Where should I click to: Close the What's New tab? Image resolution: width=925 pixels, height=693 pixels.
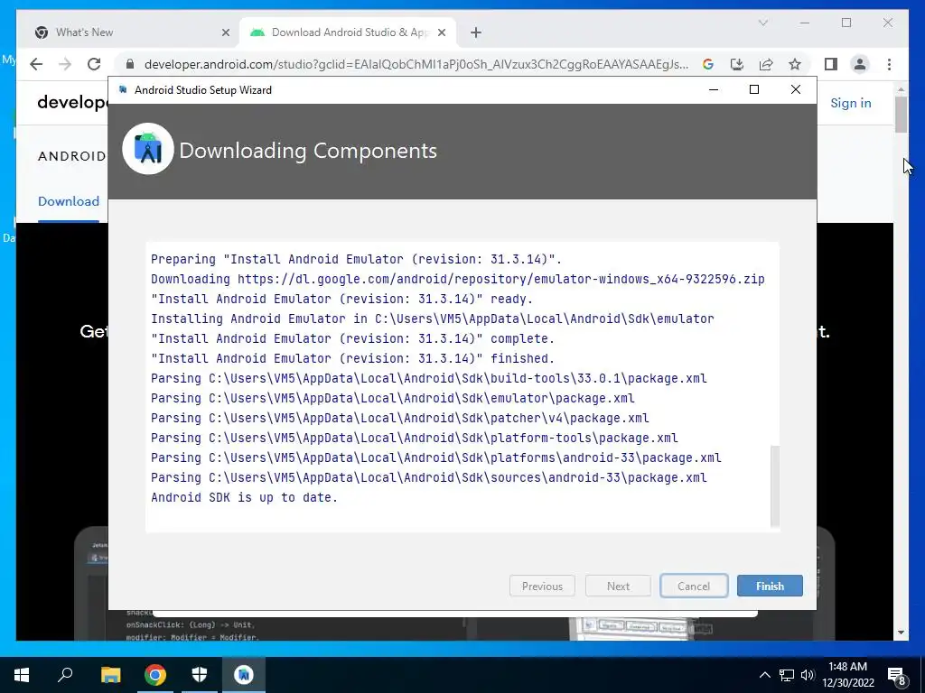pos(225,32)
